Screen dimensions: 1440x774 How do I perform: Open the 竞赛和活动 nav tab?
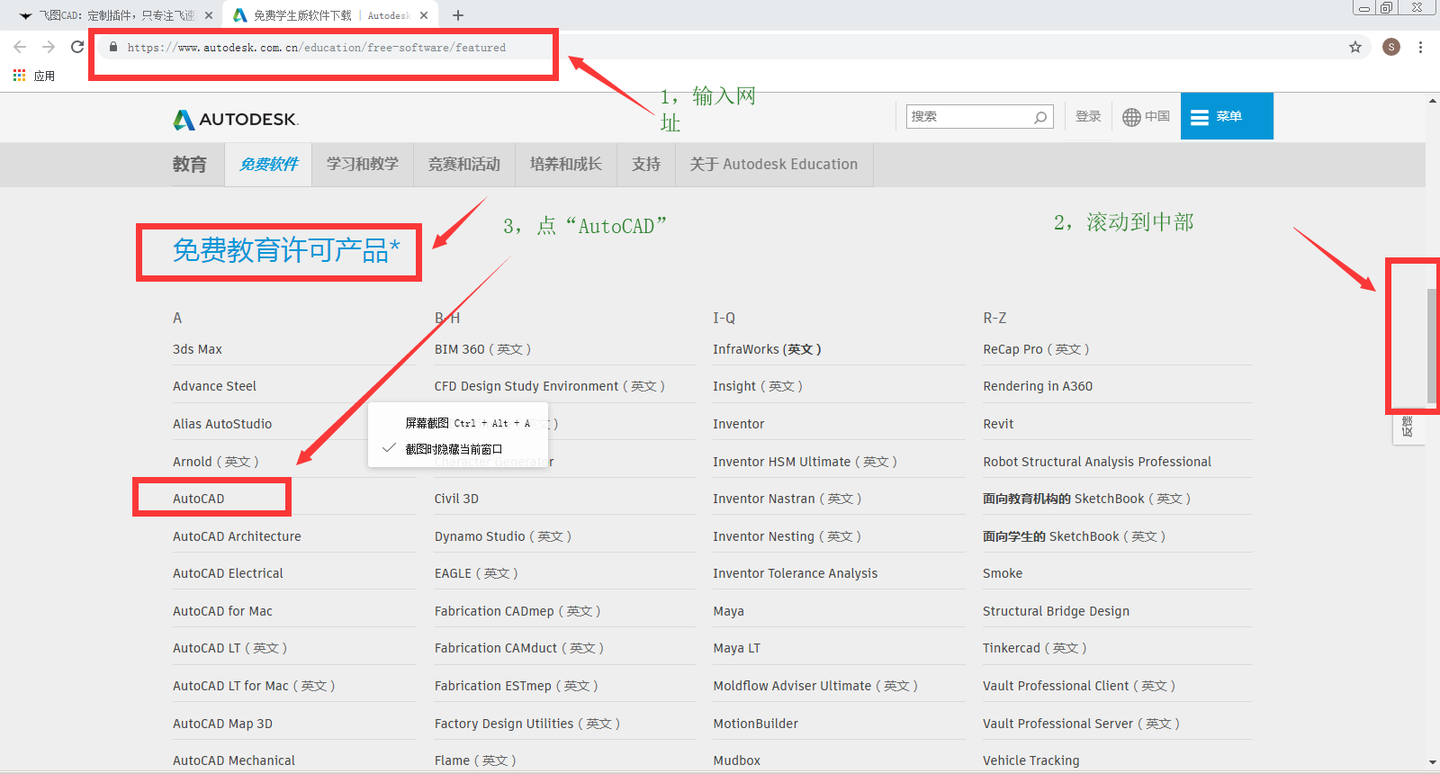coord(464,164)
